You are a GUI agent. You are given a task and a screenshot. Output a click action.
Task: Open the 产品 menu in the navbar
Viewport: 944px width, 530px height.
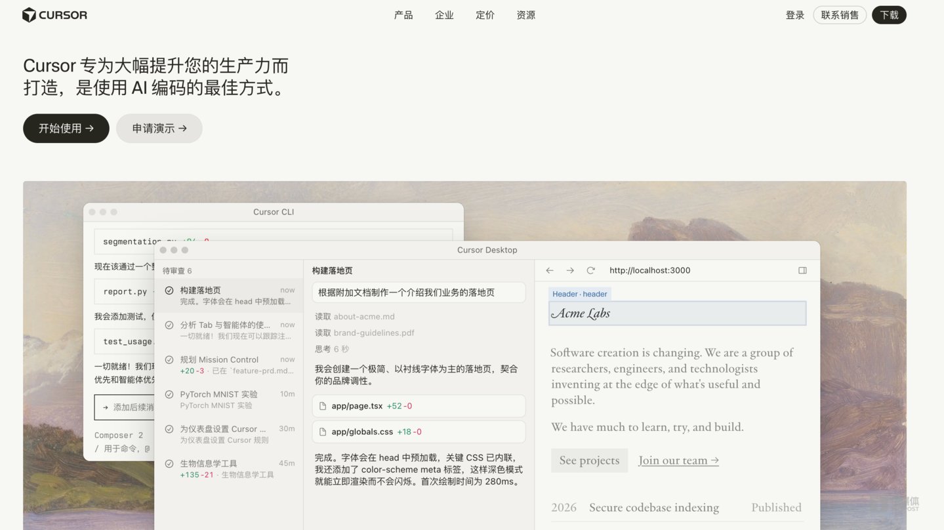click(403, 14)
